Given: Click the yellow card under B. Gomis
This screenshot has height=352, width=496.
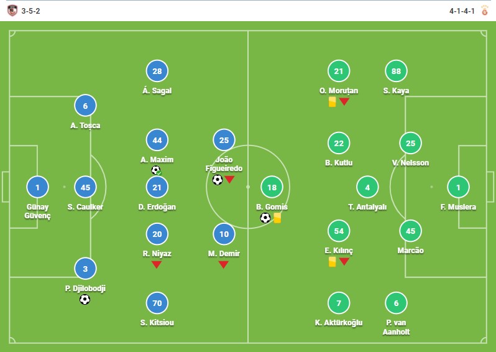Looking at the screenshot, I should (x=277, y=218).
